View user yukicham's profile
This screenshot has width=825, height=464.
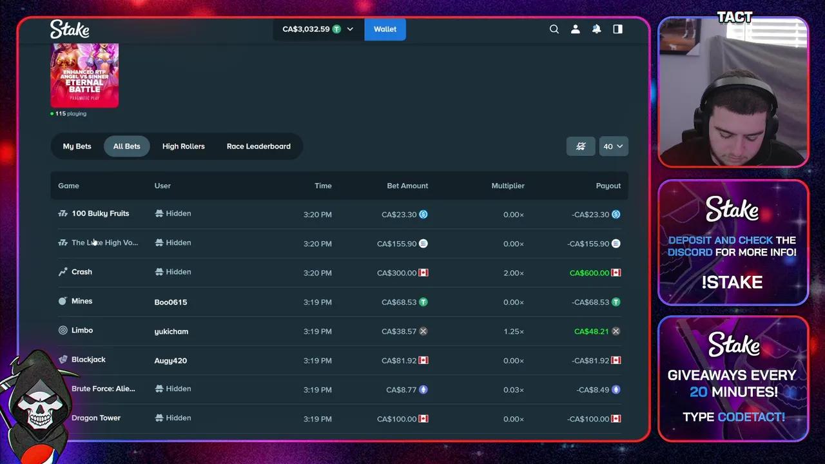click(x=171, y=331)
